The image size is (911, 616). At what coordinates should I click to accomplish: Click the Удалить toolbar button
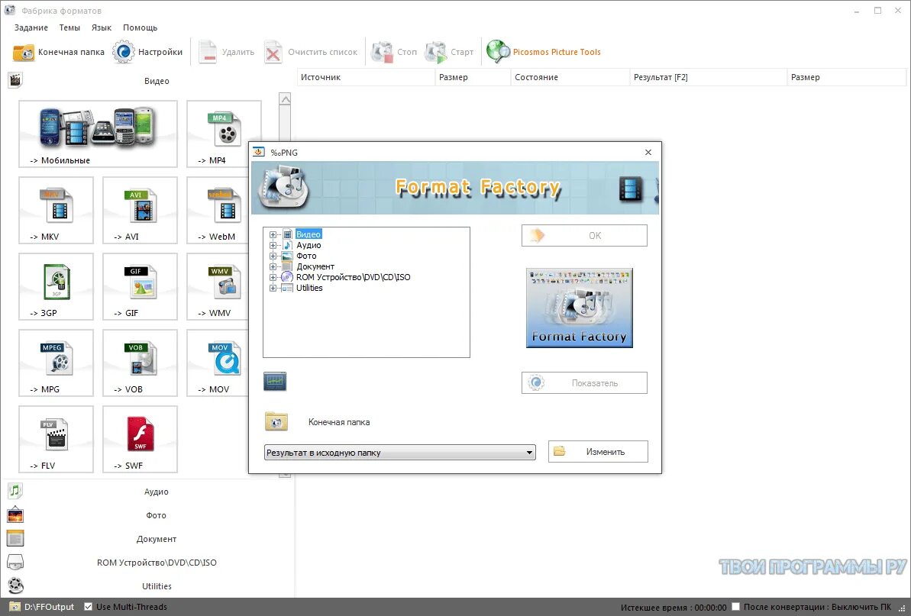tap(227, 52)
